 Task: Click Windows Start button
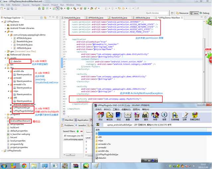click(4, 166)
